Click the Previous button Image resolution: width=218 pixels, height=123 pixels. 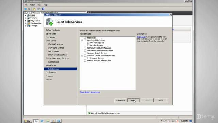(121, 100)
